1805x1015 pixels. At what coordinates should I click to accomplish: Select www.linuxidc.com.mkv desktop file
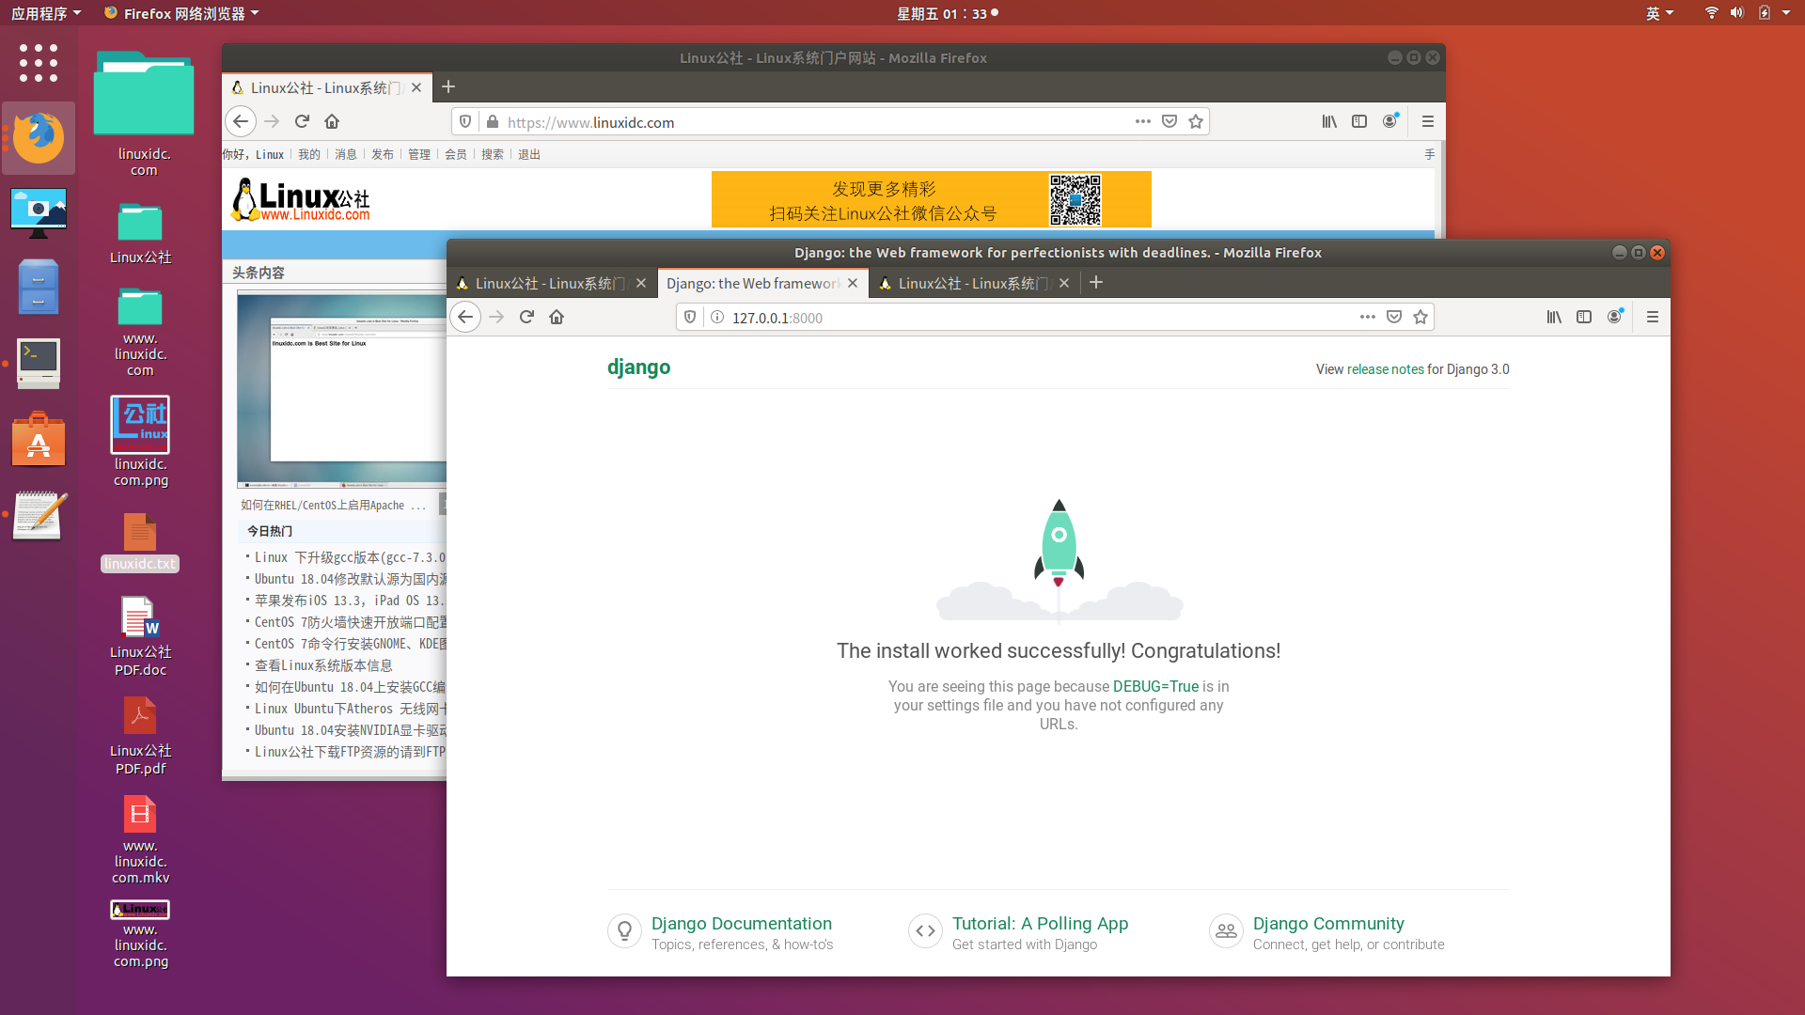(140, 840)
